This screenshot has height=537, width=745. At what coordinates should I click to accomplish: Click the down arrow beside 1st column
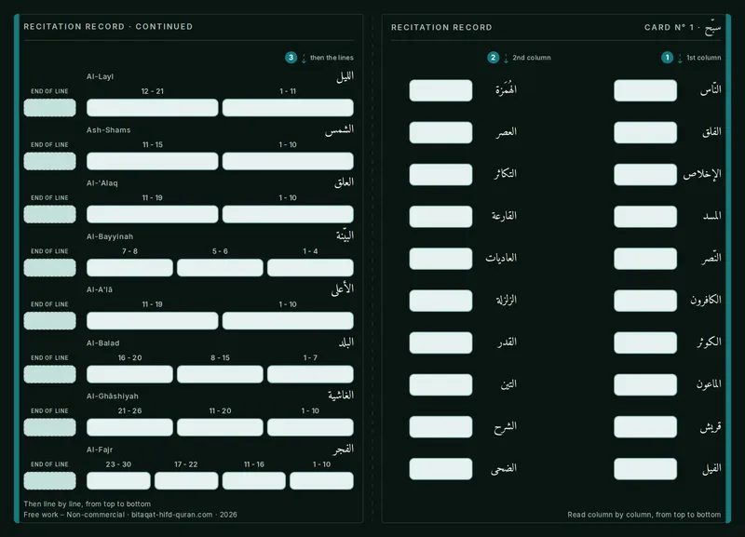(x=680, y=59)
